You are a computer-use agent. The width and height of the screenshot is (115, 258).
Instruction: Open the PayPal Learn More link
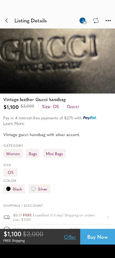click(14, 124)
